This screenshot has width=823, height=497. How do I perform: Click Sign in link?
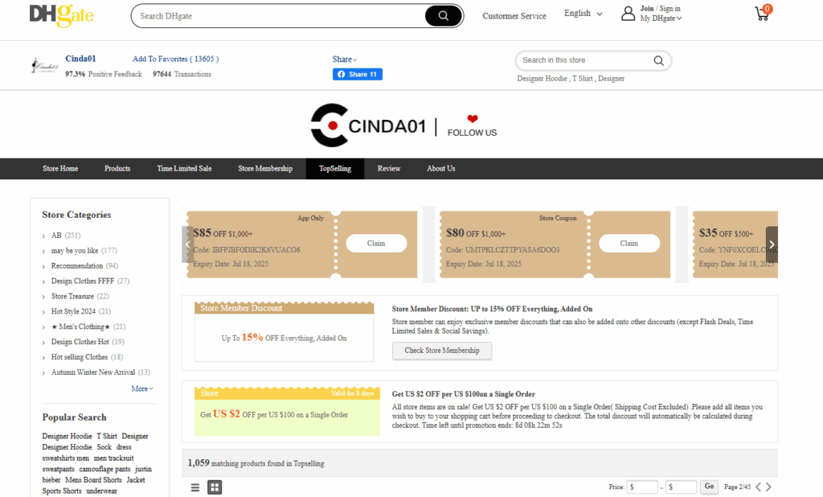click(x=669, y=8)
